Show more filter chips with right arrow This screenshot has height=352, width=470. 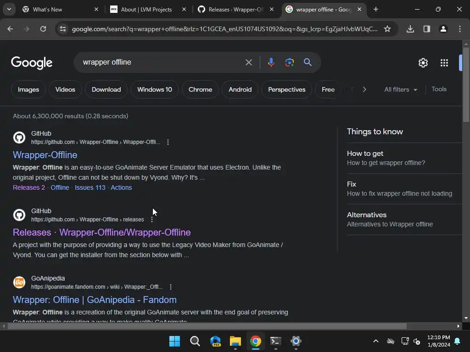pos(364,89)
